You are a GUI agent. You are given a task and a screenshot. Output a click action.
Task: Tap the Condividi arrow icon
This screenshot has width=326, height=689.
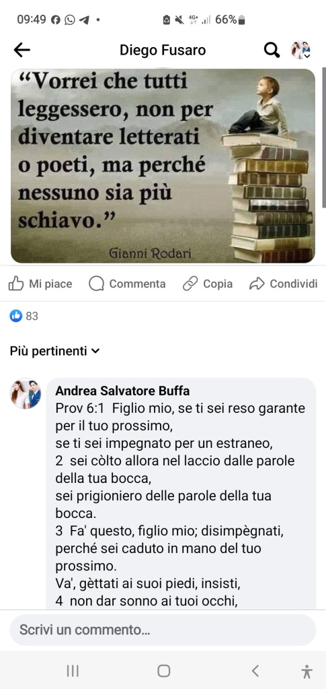[257, 284]
